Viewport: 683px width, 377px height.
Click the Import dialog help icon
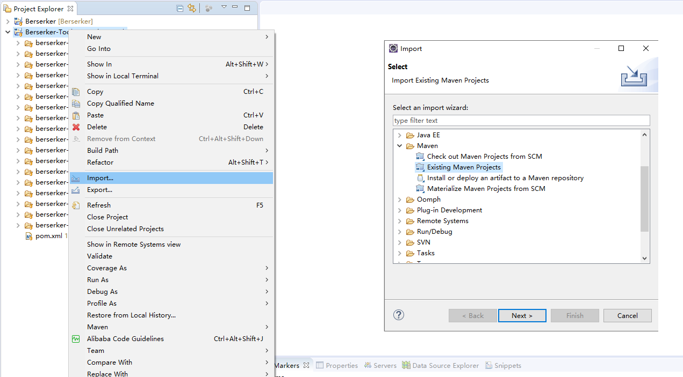coord(399,315)
